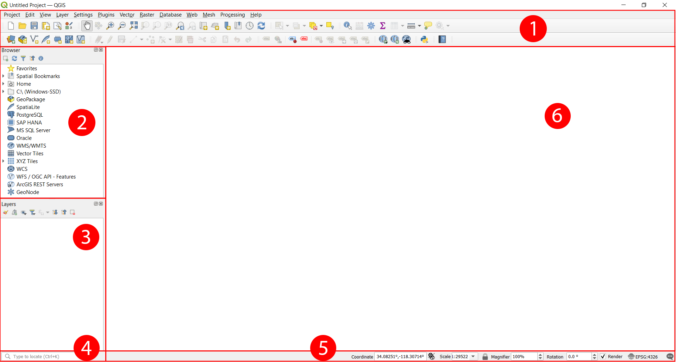This screenshot has height=362, width=676.
Task: Open the Layer Styling panel
Action: click(x=6, y=212)
